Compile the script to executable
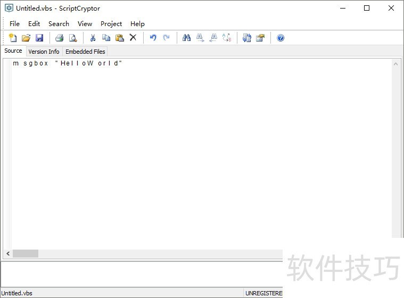This screenshot has height=298, width=404. (x=247, y=38)
